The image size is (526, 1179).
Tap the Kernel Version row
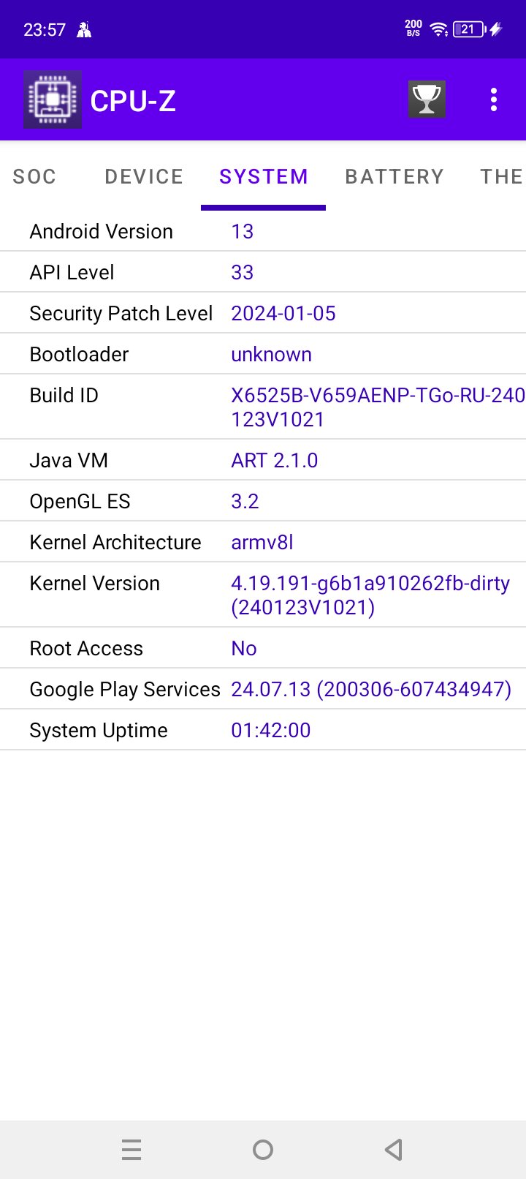click(263, 595)
